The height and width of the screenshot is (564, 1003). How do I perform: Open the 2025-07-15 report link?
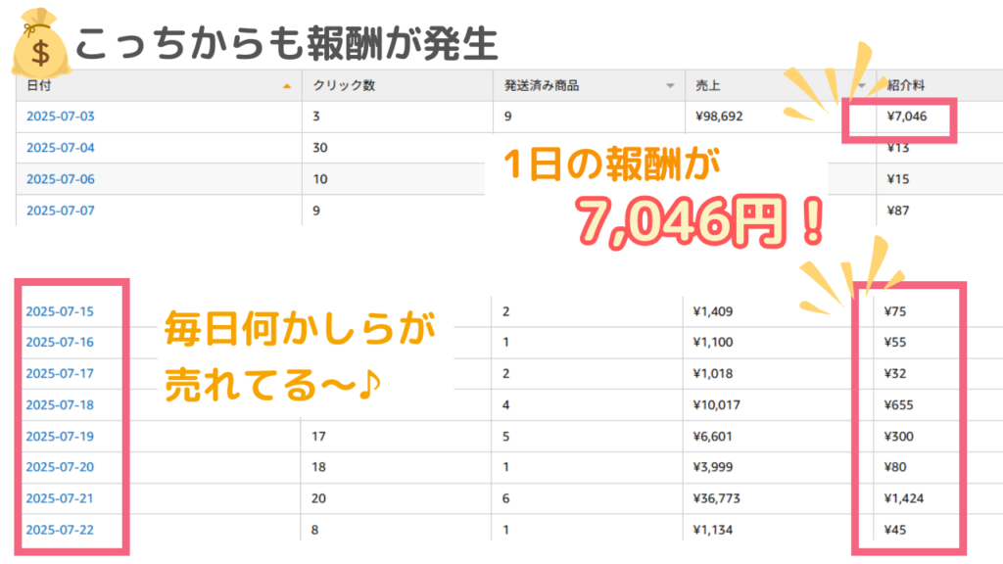coord(61,311)
